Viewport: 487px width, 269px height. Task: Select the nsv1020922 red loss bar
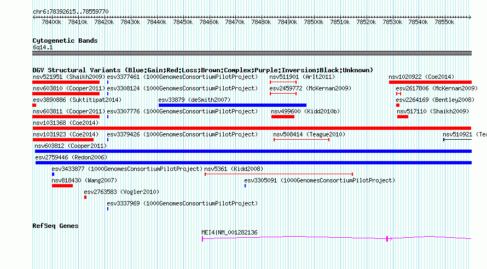(430, 82)
